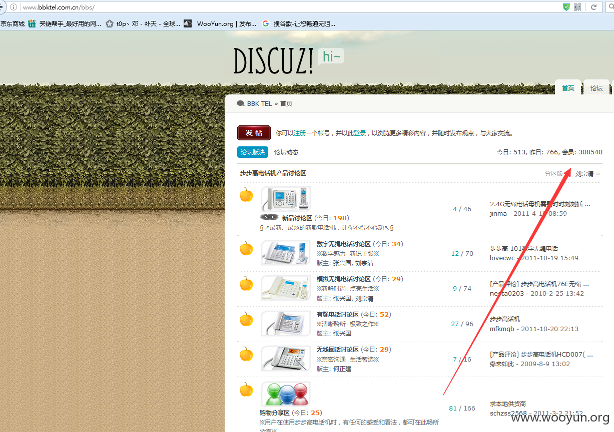Open latest post 求本地供货商
Screen dimensions: 614x432
click(508, 404)
